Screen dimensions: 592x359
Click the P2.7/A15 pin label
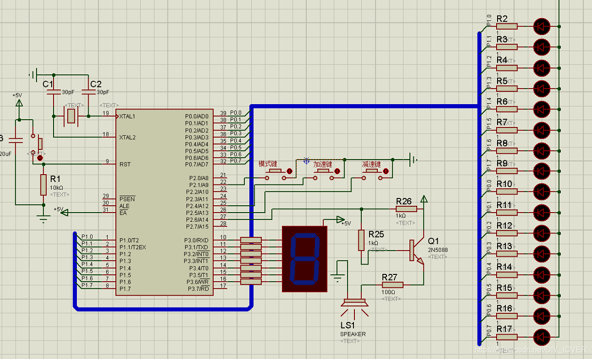(x=198, y=227)
